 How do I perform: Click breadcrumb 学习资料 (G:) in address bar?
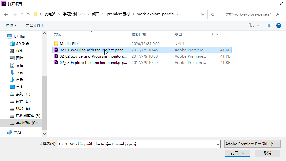74,14
